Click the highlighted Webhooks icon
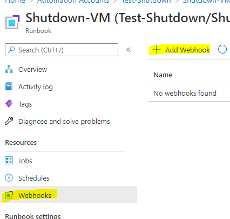Screen dimensions: 230x219 (9, 195)
